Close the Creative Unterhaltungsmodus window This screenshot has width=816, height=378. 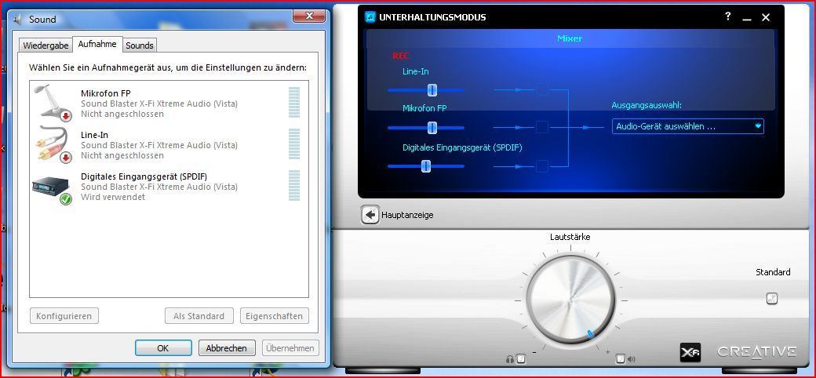pos(766,18)
